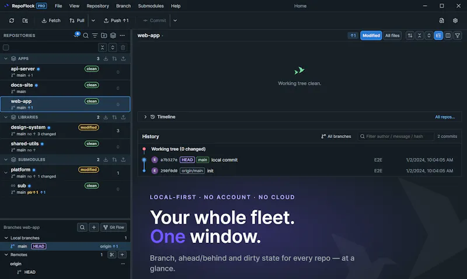Push commits with the Push ↑1 button
Screen dimensions: 467x279
[116, 20]
